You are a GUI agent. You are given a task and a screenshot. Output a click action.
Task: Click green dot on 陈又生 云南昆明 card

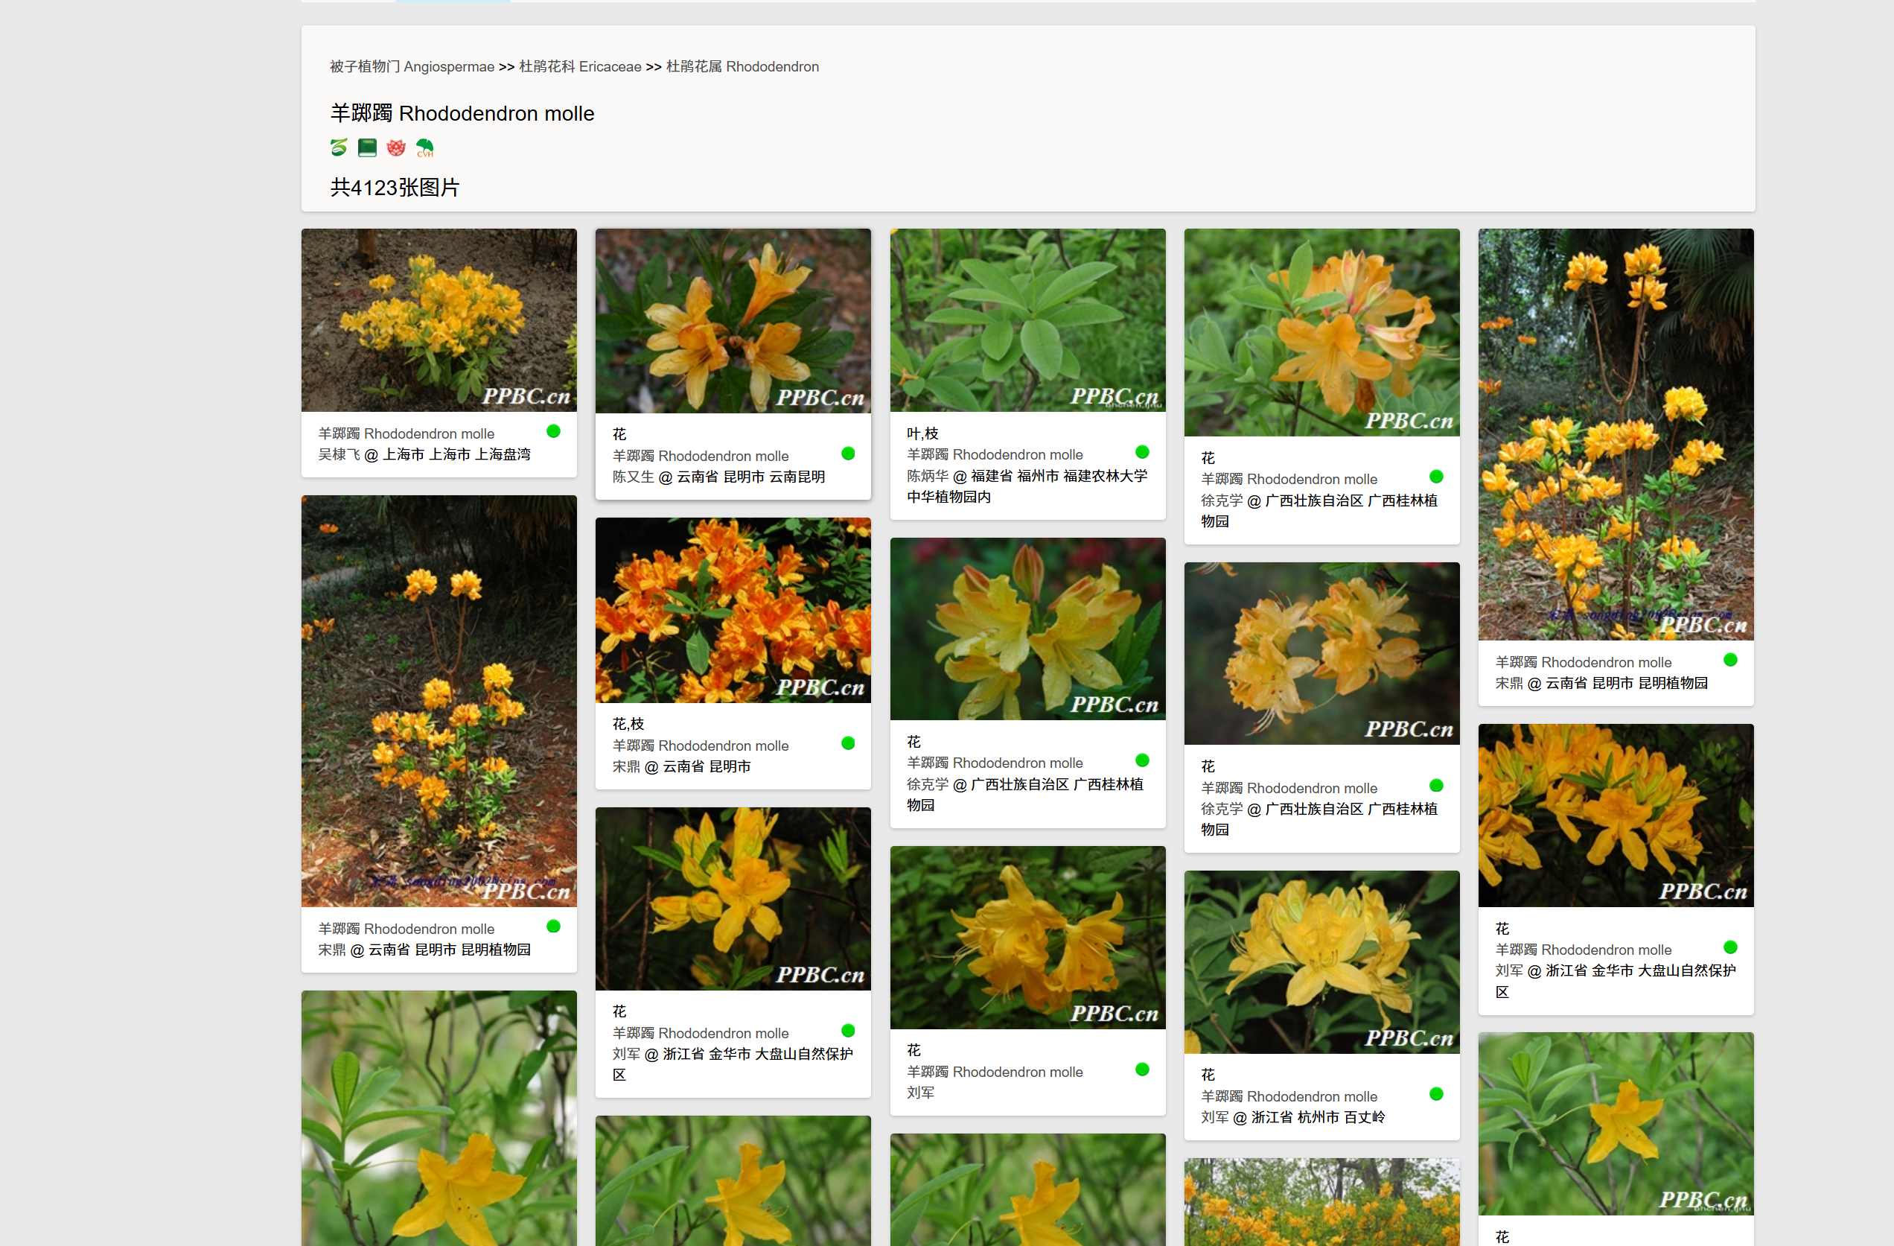pyautogui.click(x=847, y=454)
